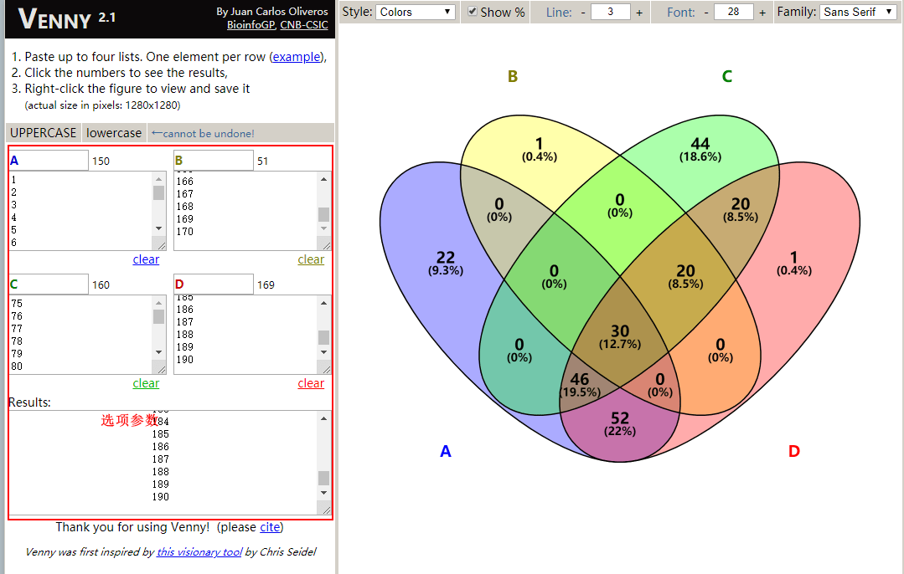904x574 pixels.
Task: Clear list A
Action: pos(146,259)
